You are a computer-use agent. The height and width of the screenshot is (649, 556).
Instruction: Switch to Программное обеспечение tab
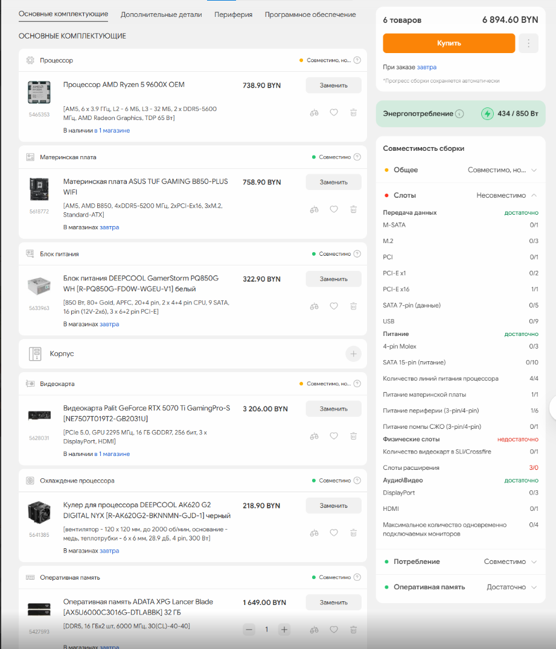pyautogui.click(x=310, y=14)
